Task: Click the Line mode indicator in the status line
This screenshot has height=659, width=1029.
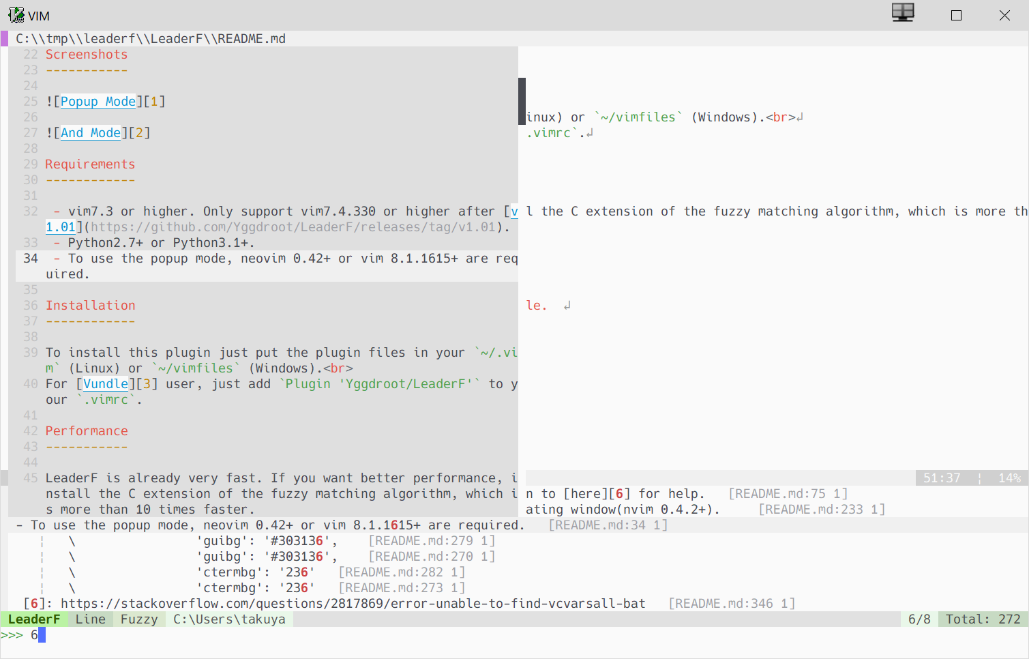Action: tap(91, 619)
